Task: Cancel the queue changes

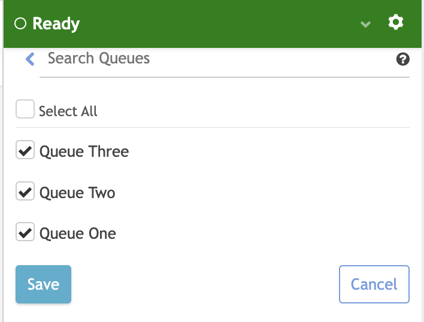Action: click(x=374, y=284)
